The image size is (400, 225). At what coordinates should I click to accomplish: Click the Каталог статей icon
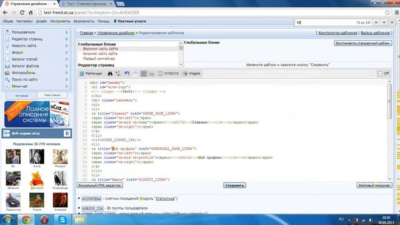click(x=7, y=59)
